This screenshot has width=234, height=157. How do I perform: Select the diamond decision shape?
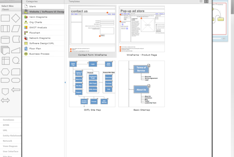pos(16,18)
